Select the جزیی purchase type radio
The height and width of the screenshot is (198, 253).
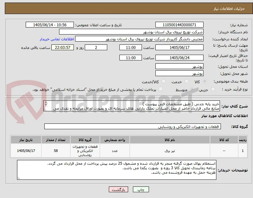(x=213, y=89)
